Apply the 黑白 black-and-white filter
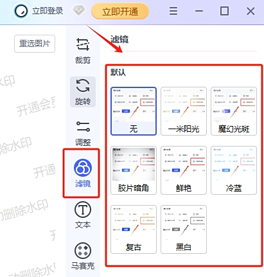The image size is (264, 277). (x=184, y=229)
